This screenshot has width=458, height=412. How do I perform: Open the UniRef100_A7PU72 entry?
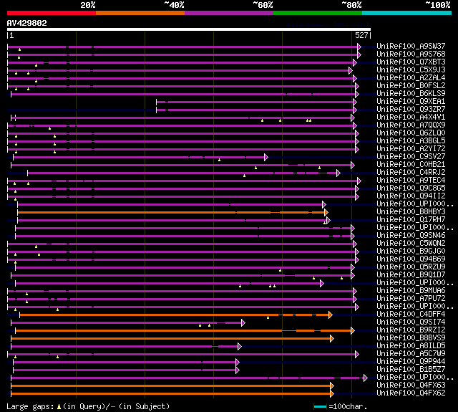pyautogui.click(x=411, y=299)
